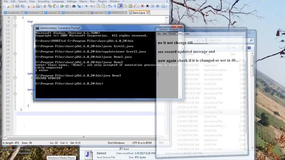The width and height of the screenshot is (285, 160).
Task: Click the Save floppy disk icon
Action: point(17,6)
